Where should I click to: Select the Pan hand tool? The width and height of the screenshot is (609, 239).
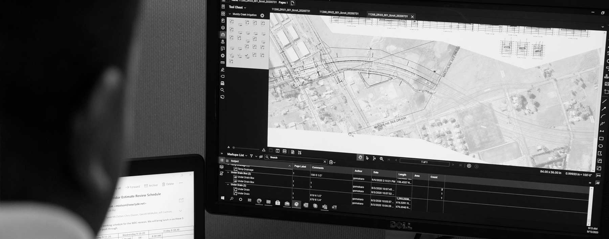[x=360, y=158]
